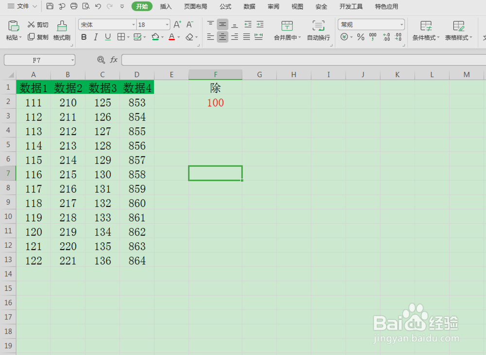The image size is (486, 355).
Task: Click the eraser clear formatting icon
Action: (190, 37)
